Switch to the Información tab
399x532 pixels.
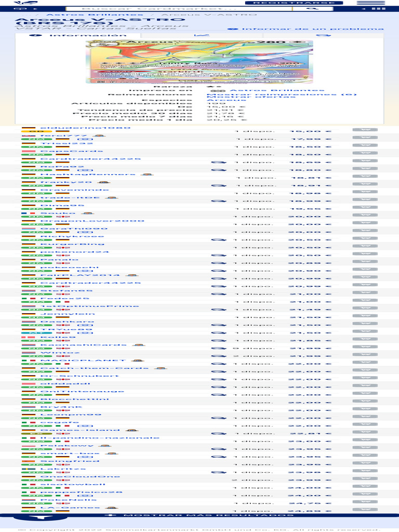click(78, 35)
